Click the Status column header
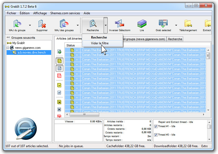Image resolution: width=218 pixels, height=154 pixels. pos(72,45)
